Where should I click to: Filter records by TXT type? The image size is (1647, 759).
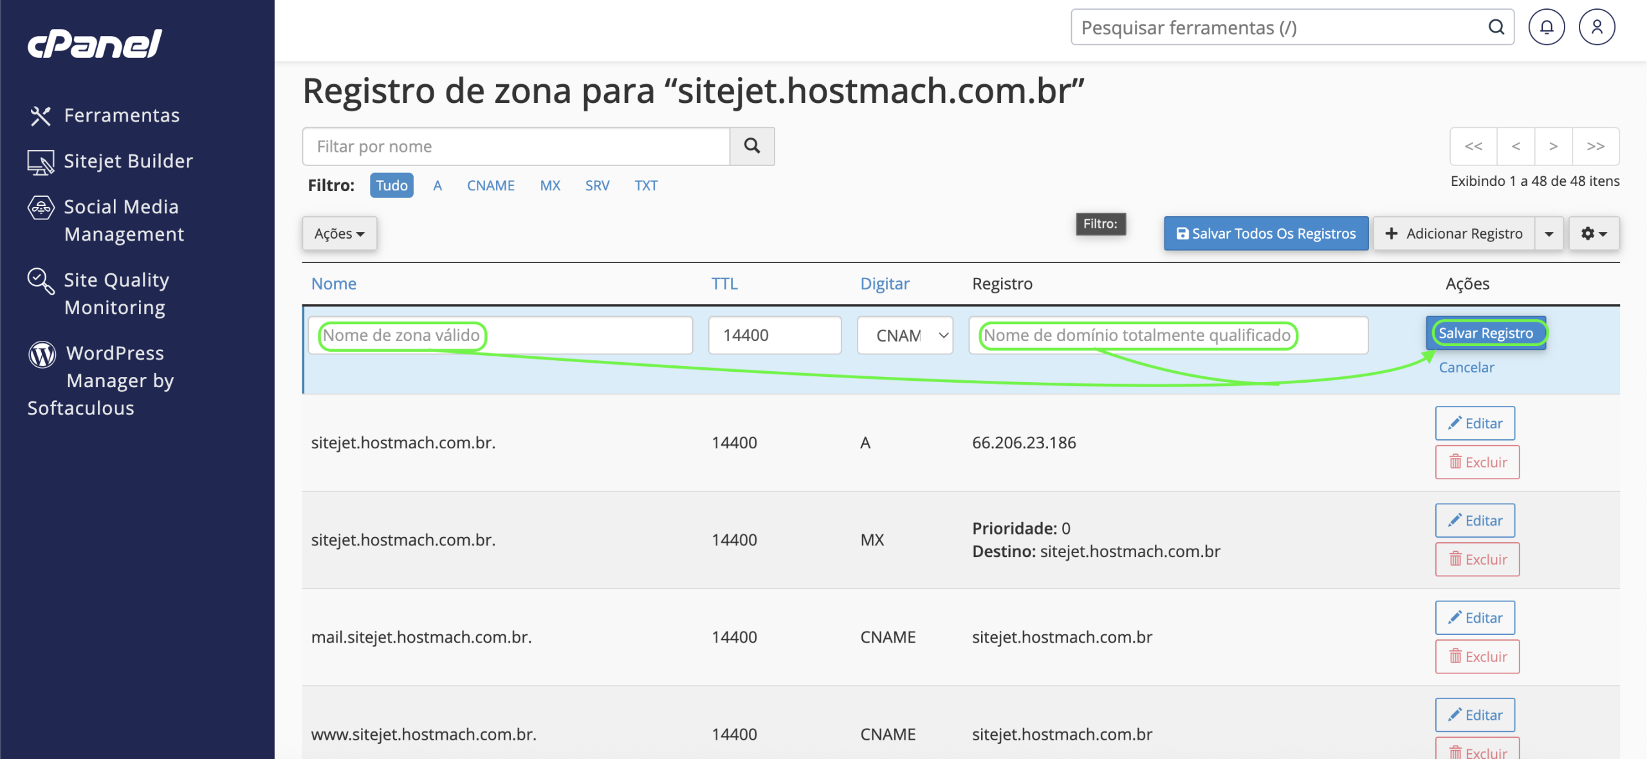[x=646, y=185]
